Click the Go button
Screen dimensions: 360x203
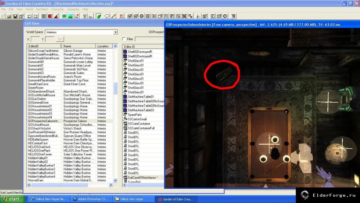60,39
